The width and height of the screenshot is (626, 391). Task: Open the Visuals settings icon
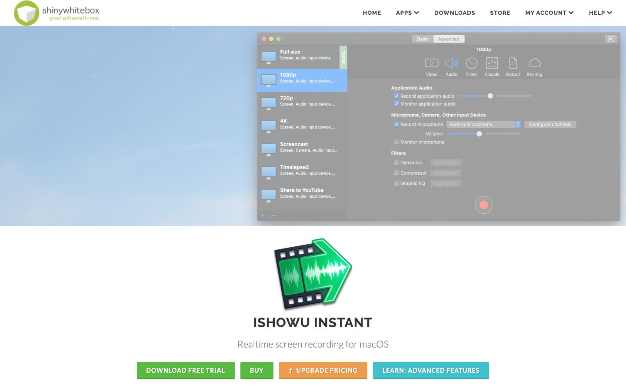(x=492, y=63)
